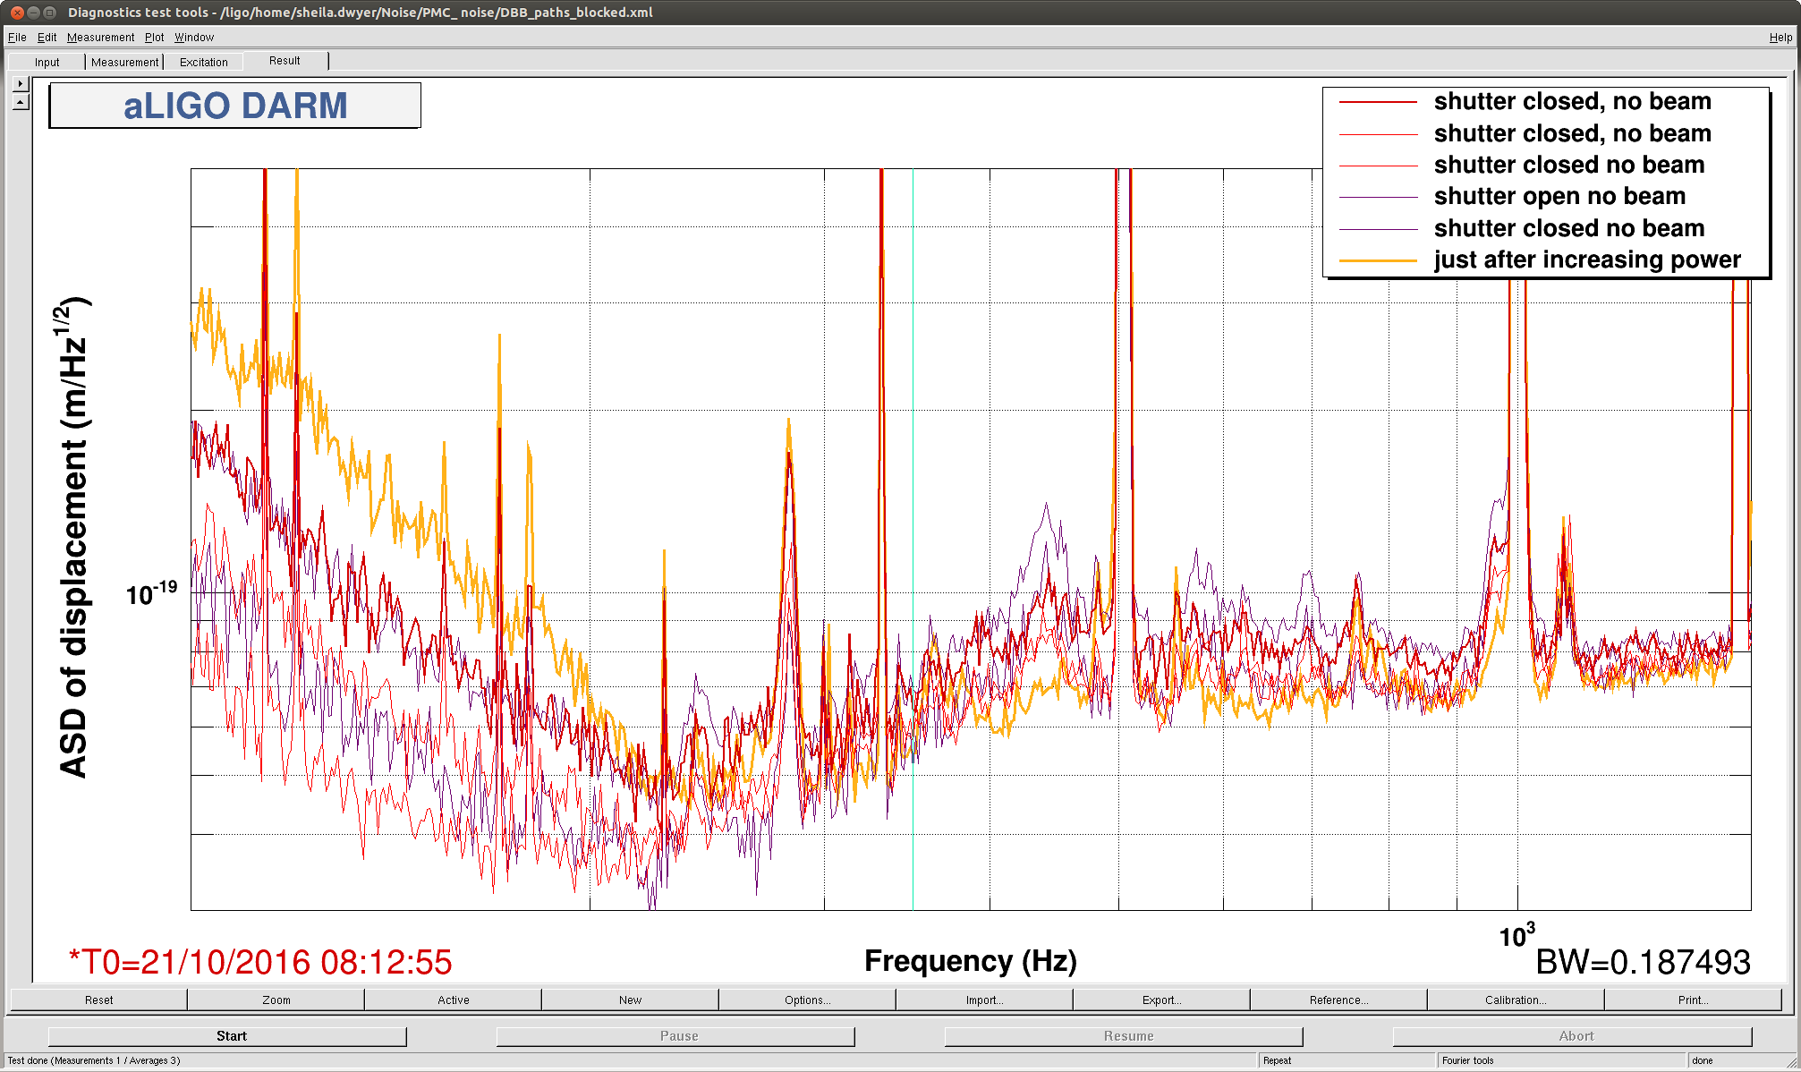Switch to the Excitation tab
The width and height of the screenshot is (1801, 1072).
click(x=203, y=62)
